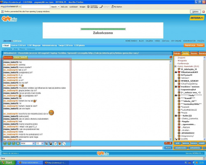Click the avatar icon beside !zapominajka!
Screen dimensions: 206x165
click(179, 90)
